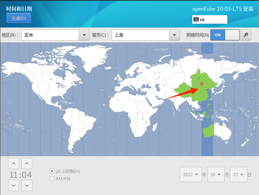Click the region text field showing 亚洲

(x=50, y=35)
